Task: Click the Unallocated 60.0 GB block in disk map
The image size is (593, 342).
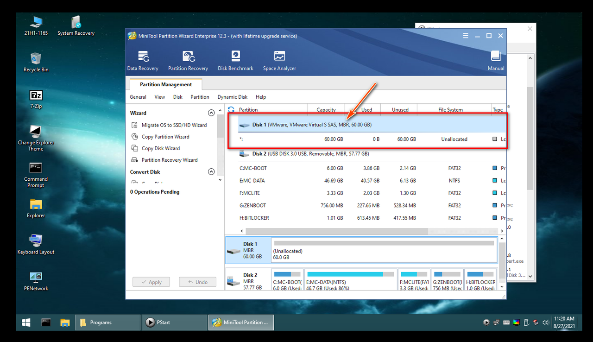Action: click(x=384, y=251)
